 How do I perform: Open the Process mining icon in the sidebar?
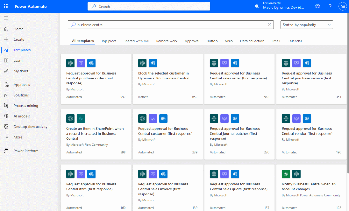click(7, 106)
